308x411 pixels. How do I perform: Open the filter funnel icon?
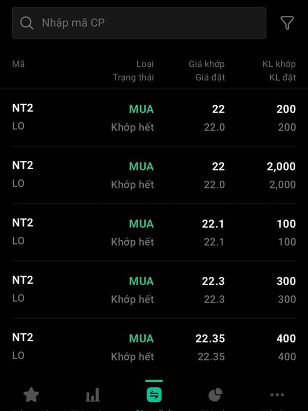click(287, 23)
